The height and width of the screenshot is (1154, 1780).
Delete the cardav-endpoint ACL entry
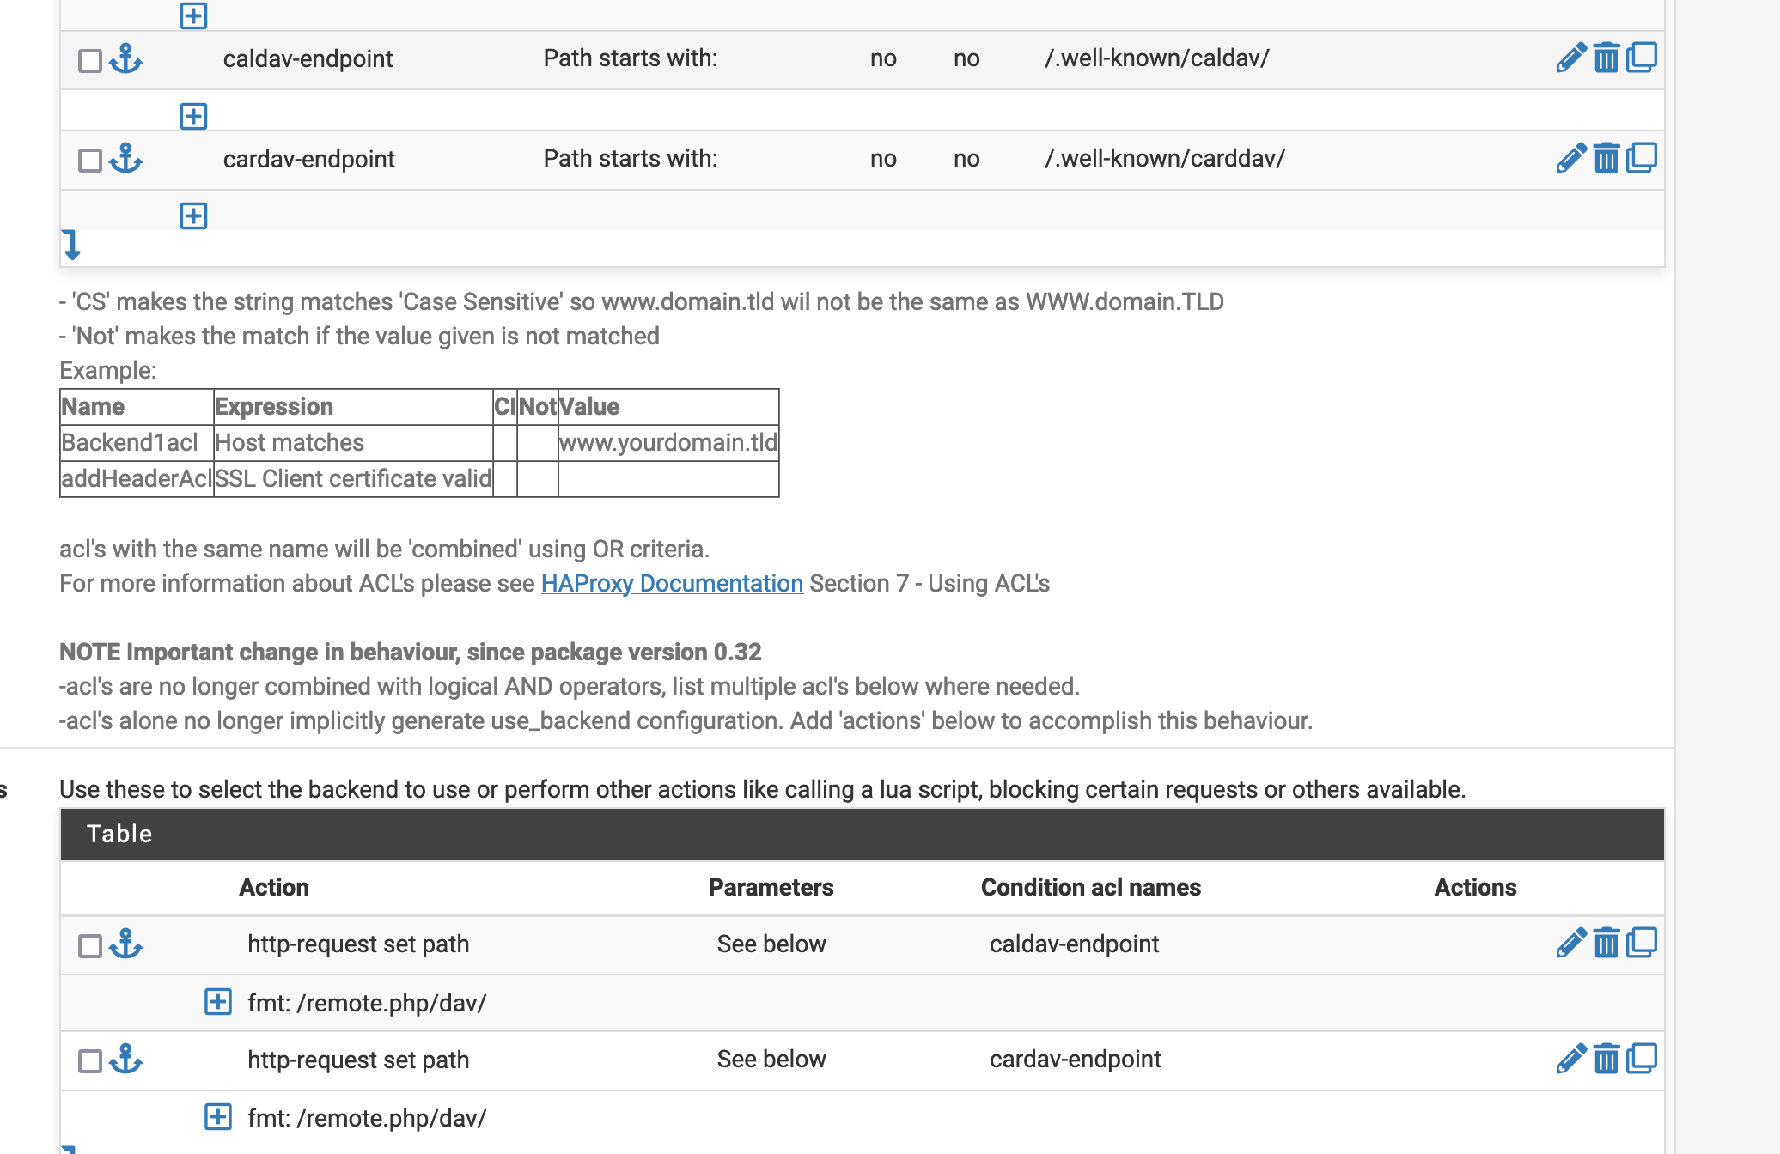click(x=1606, y=159)
